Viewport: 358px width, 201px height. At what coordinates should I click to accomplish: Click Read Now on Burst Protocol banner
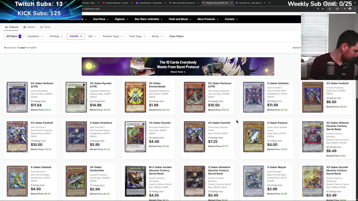[178, 72]
